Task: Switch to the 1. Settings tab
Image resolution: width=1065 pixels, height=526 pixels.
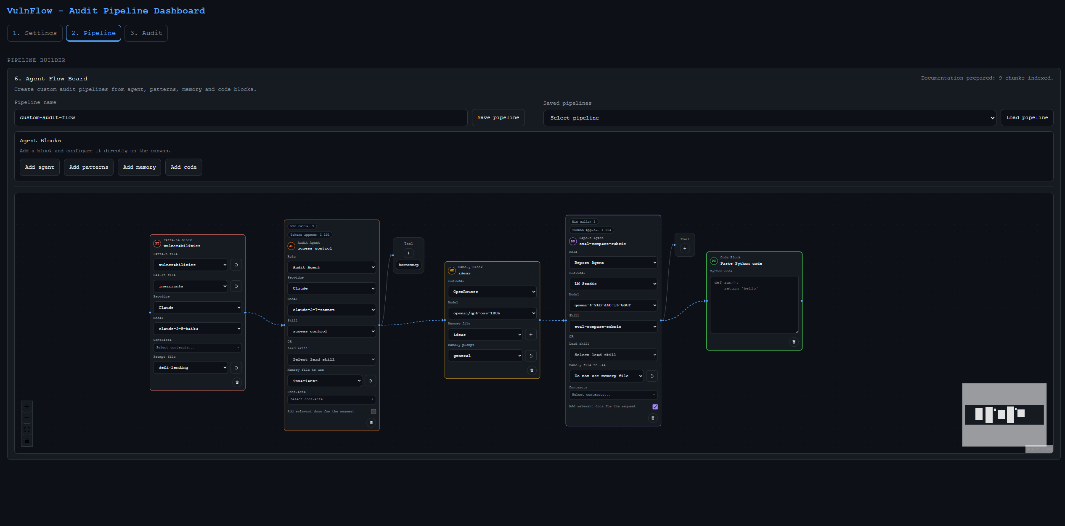Action: point(35,33)
